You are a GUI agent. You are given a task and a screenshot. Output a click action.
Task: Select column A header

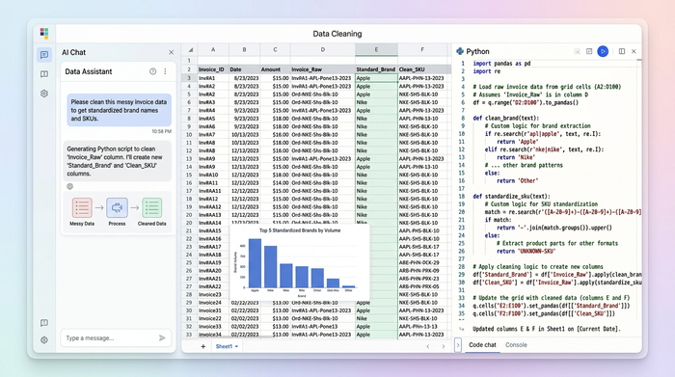click(213, 50)
